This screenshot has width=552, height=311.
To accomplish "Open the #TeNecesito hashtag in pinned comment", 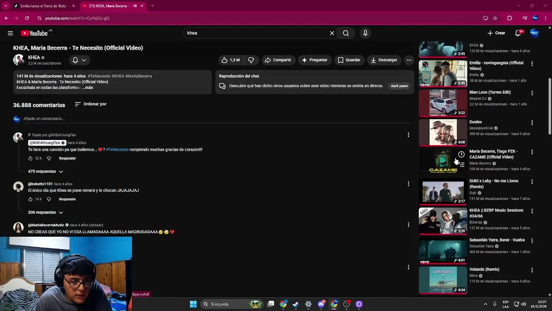I will [x=117, y=149].
